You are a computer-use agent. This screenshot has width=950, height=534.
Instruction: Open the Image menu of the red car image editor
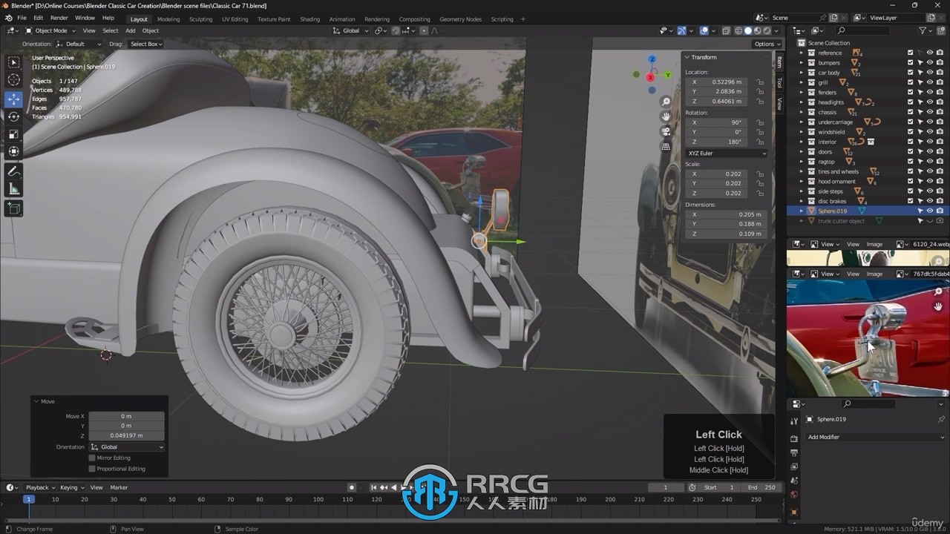click(875, 274)
